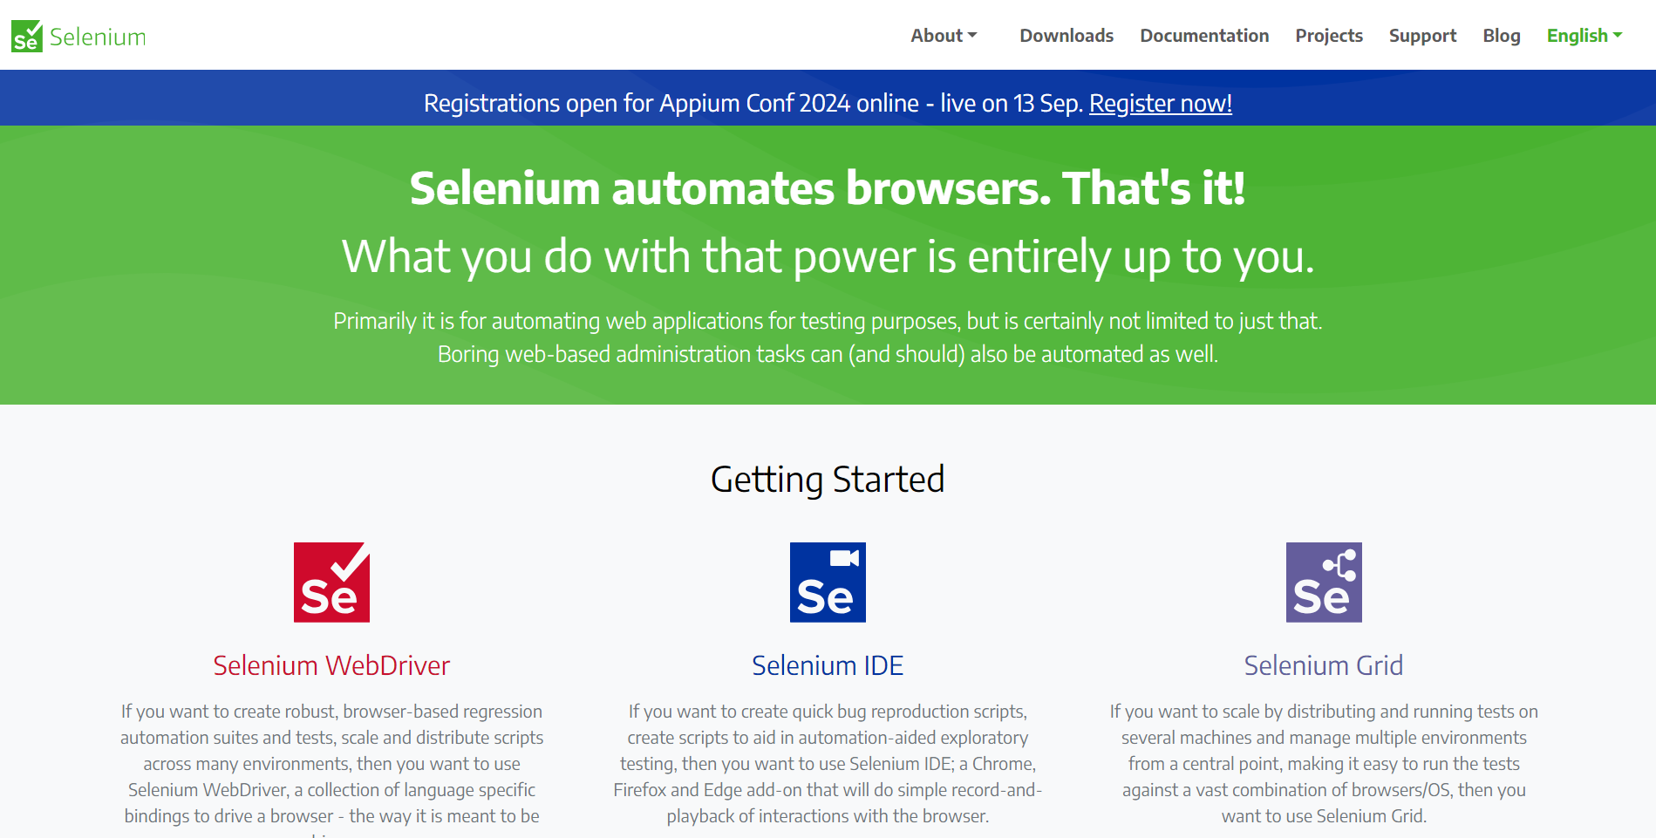
Task: Open the purple Selenium Grid icon
Action: coord(1324,581)
